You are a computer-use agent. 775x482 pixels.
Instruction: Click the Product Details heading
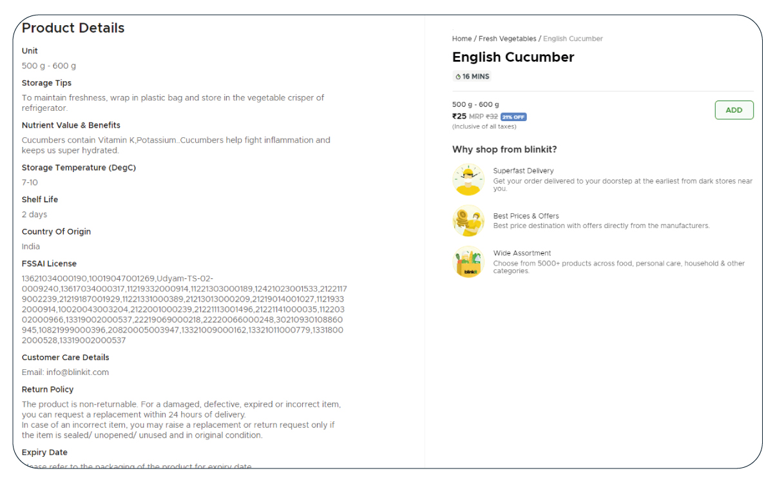point(73,28)
